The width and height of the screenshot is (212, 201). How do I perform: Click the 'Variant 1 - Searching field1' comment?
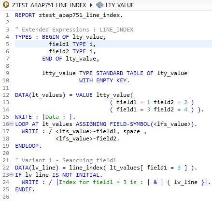coord(69,160)
